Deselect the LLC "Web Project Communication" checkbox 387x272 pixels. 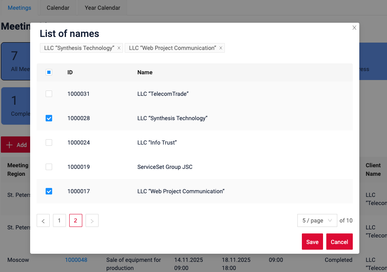(x=49, y=191)
